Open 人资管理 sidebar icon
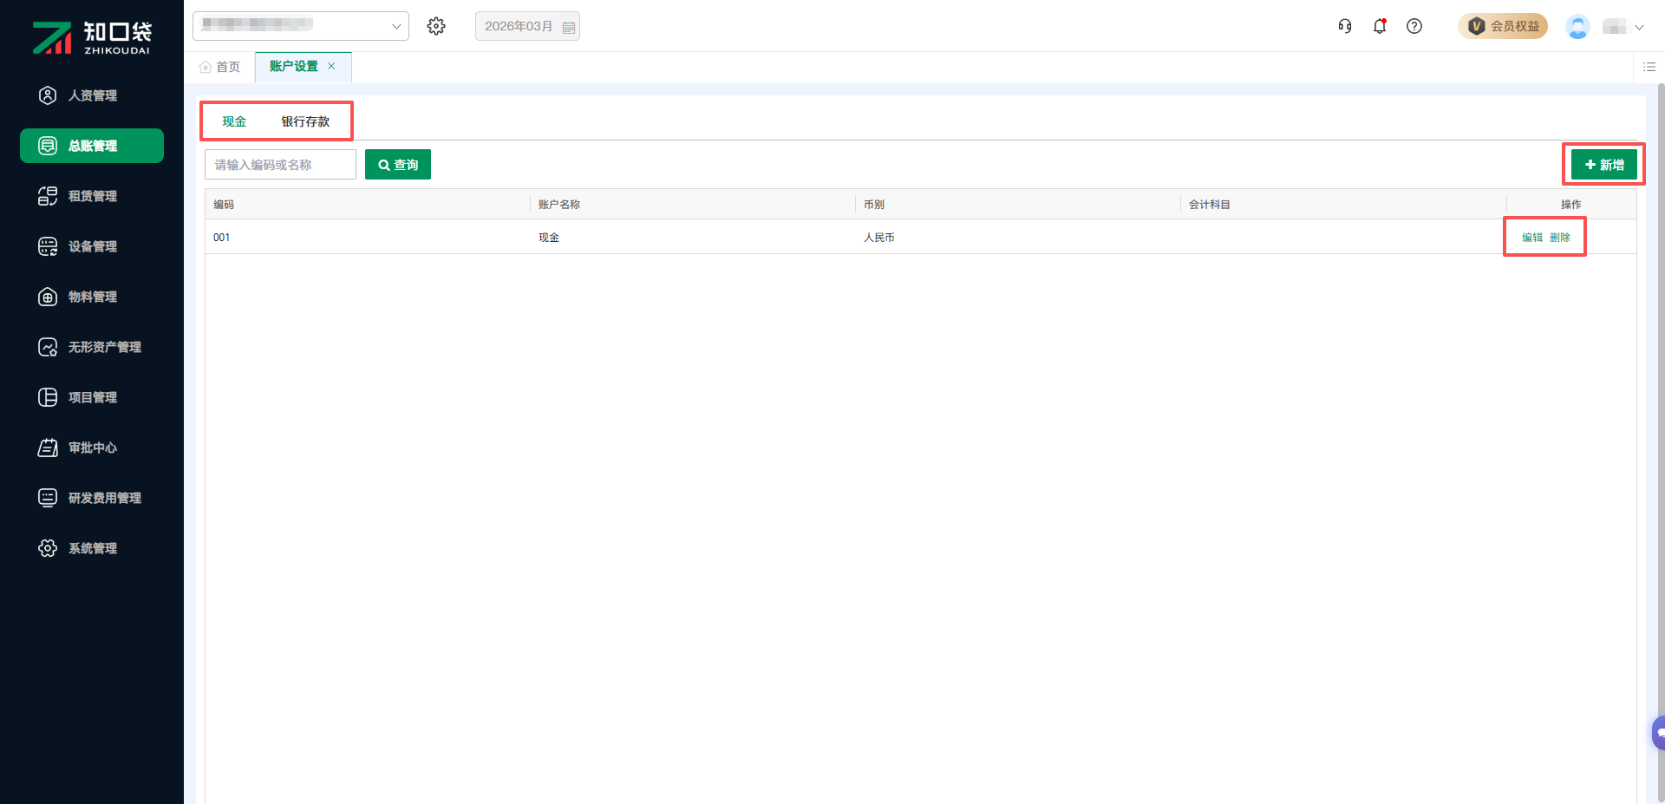Viewport: 1665px width, 804px height. pyautogui.click(x=48, y=95)
